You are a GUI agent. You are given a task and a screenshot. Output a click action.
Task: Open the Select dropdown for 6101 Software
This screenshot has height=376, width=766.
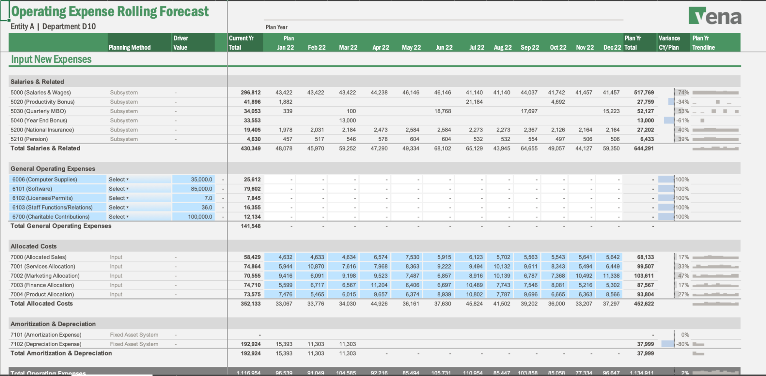tap(119, 189)
